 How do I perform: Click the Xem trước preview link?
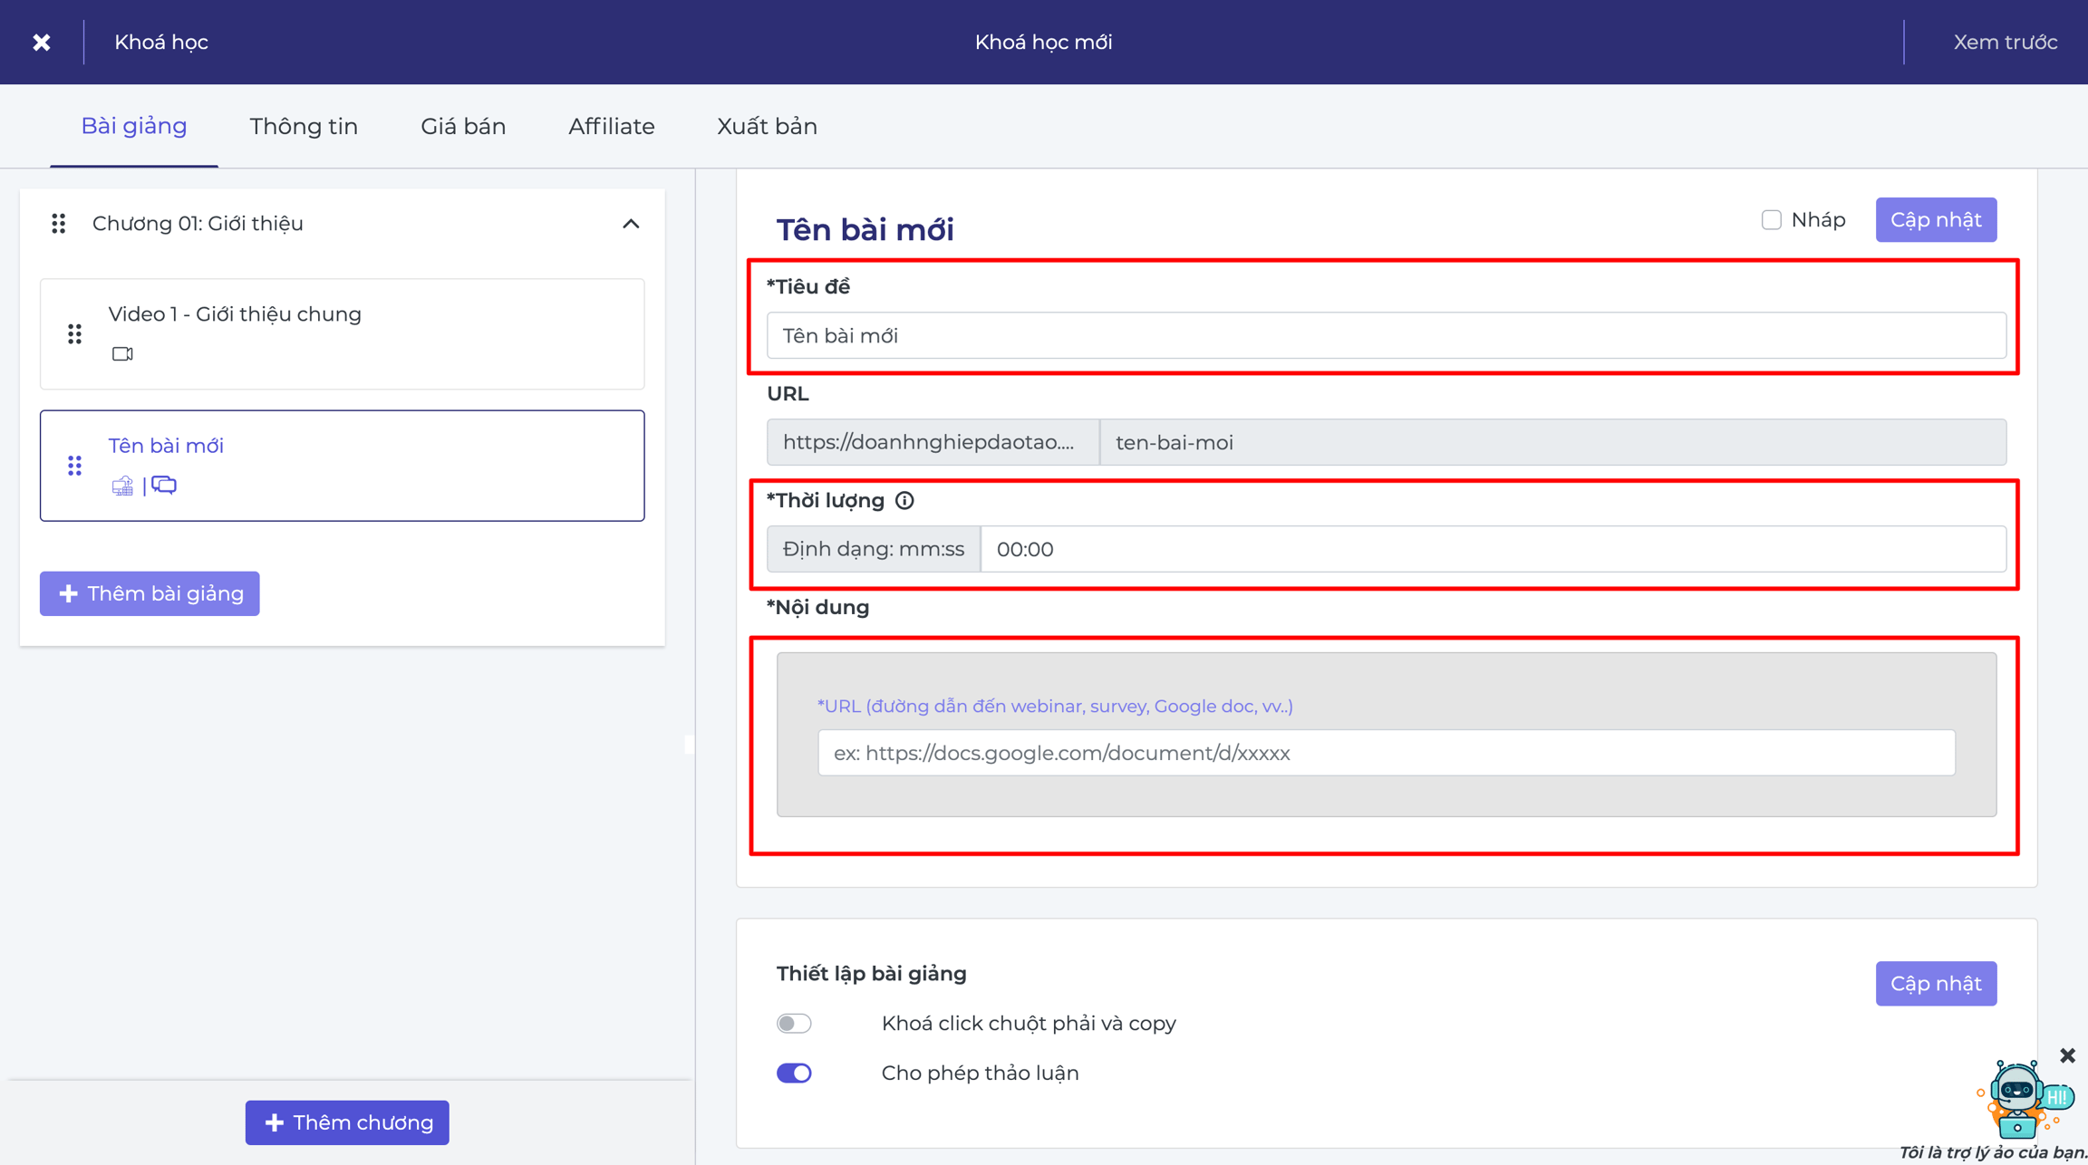click(2005, 43)
